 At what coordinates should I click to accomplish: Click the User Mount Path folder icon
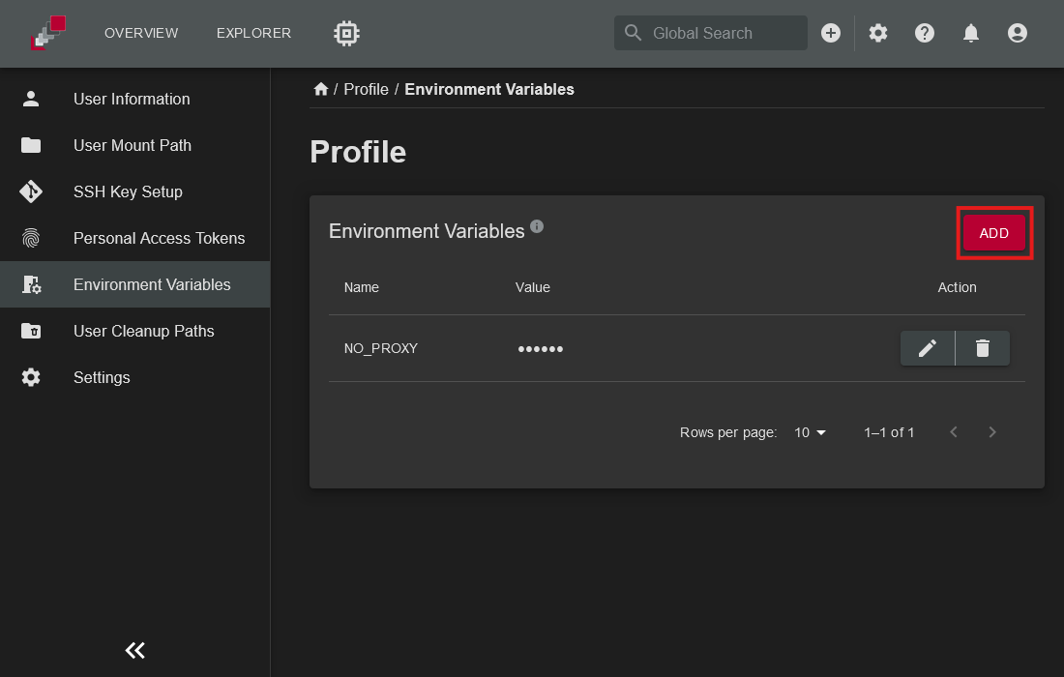[31, 145]
